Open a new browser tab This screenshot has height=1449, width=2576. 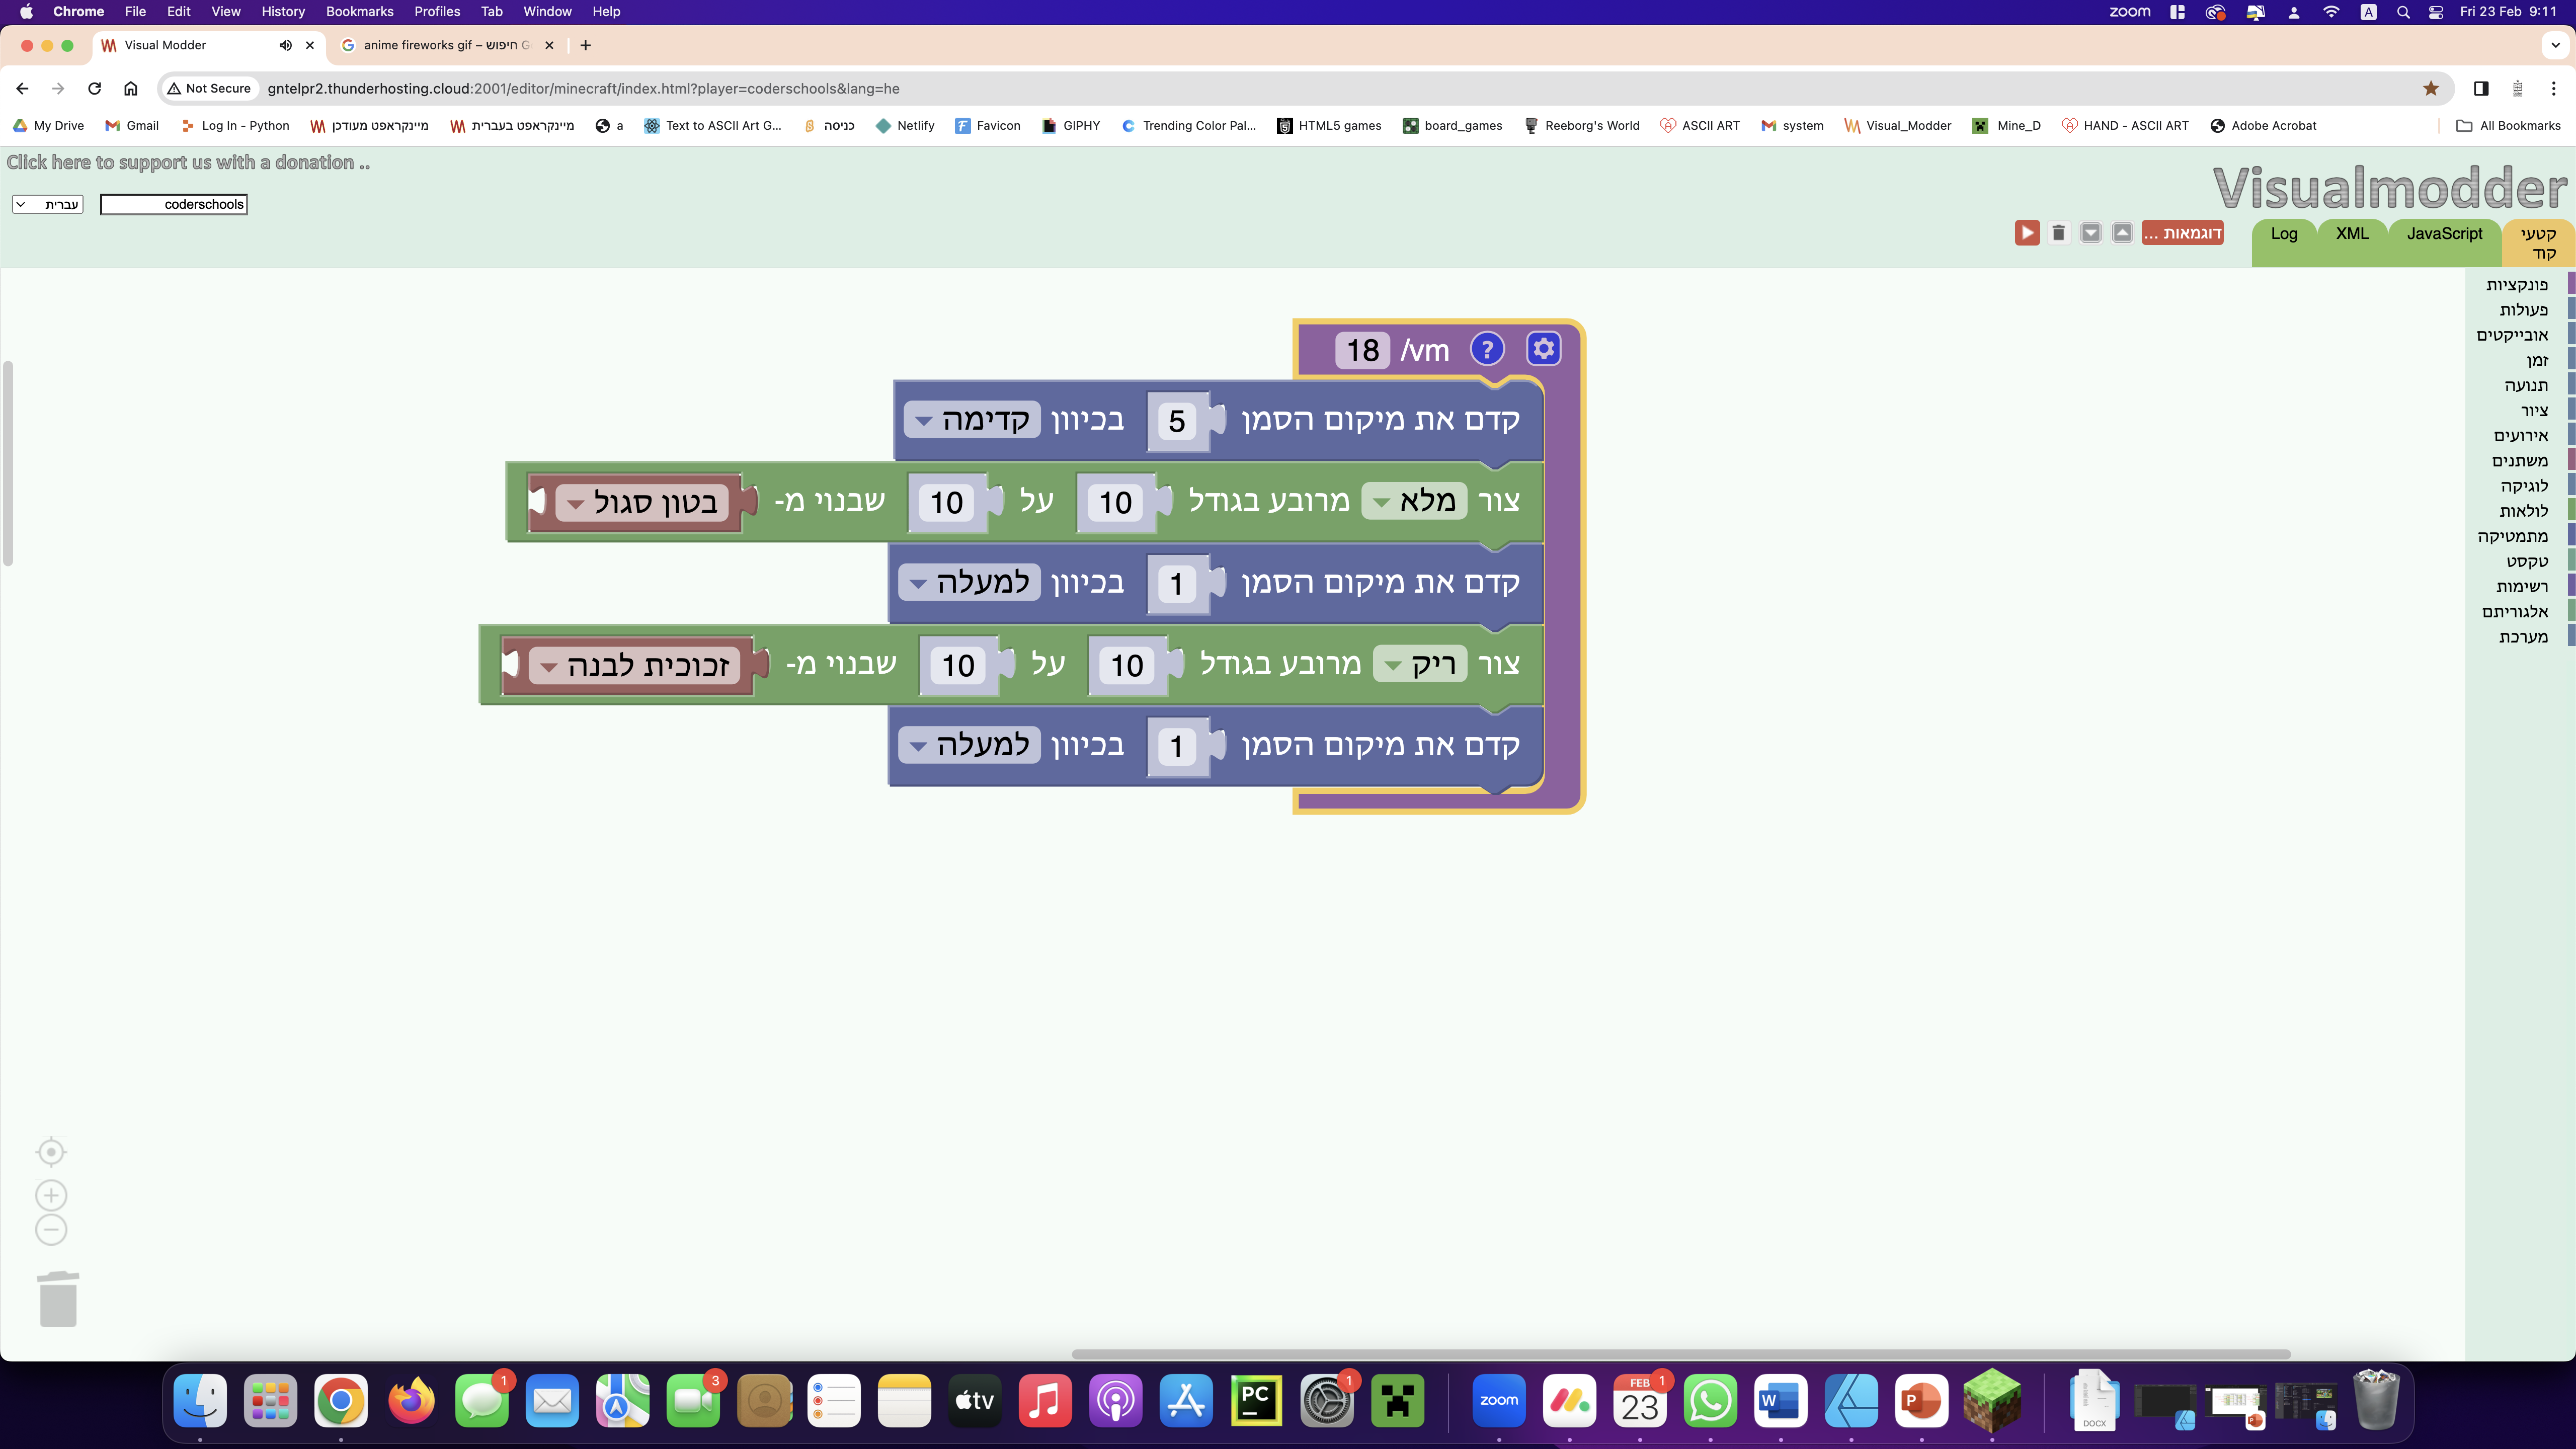point(585,45)
